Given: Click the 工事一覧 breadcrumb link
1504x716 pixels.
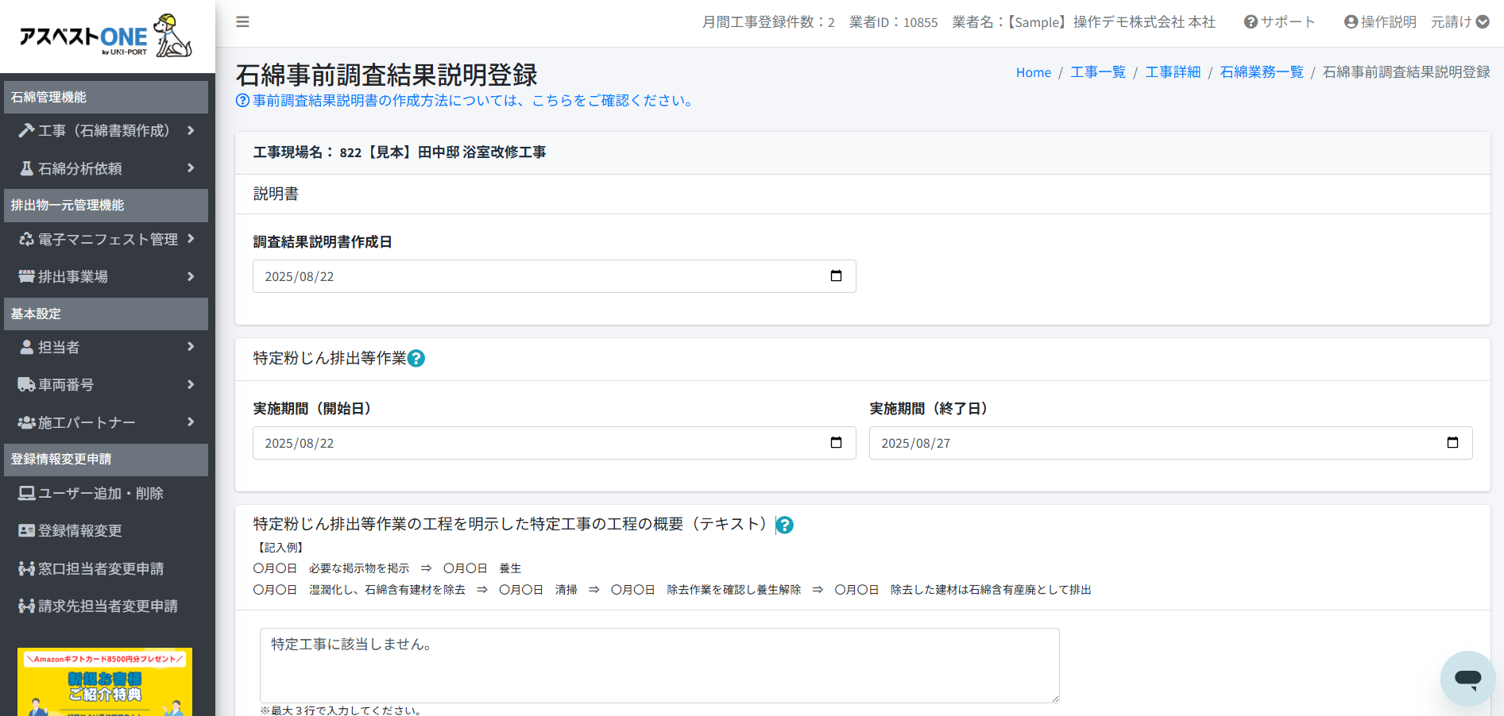Looking at the screenshot, I should point(1098,72).
